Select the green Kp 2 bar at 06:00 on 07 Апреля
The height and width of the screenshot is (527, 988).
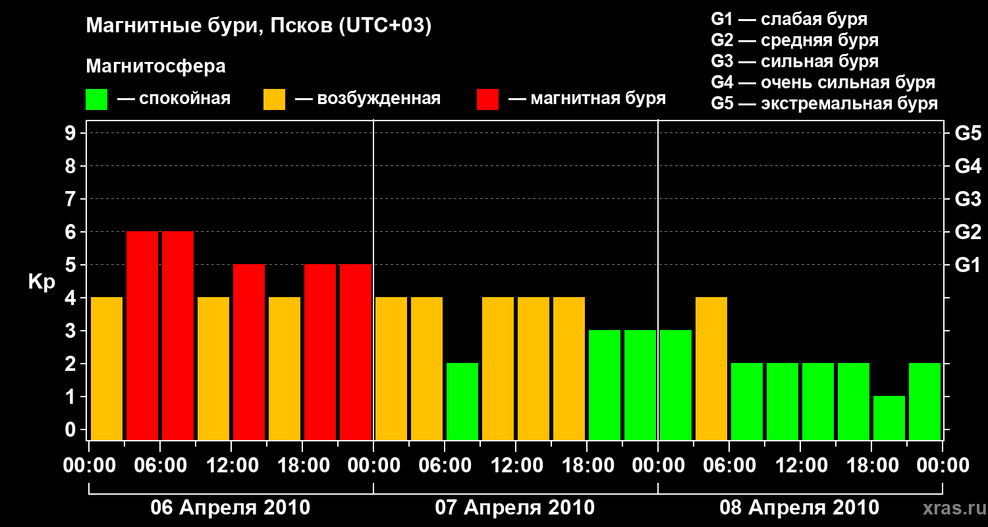click(462, 401)
